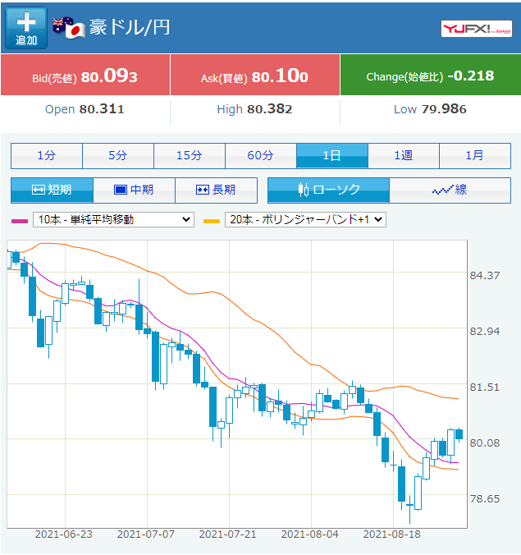Click the Ask(買値) 80.100 panel
The image size is (521, 555).
[x=255, y=75]
